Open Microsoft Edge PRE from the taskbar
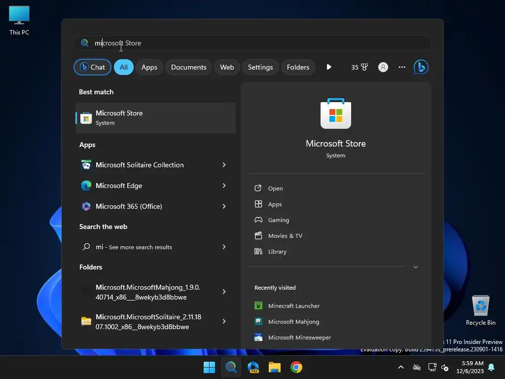 point(253,367)
